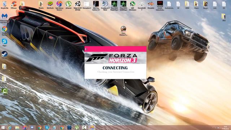Open the green globe WiFi shortcut
Viewport: 231px width, 130px height.
click(x=132, y=6)
